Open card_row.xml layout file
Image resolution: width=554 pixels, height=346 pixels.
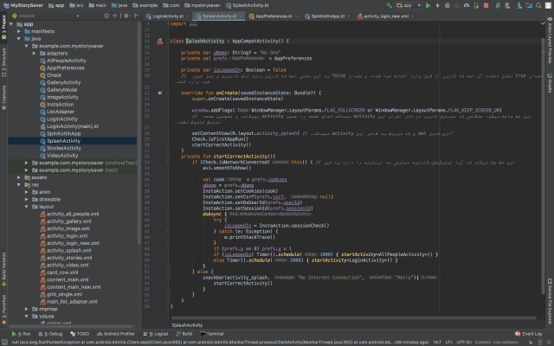point(62,272)
